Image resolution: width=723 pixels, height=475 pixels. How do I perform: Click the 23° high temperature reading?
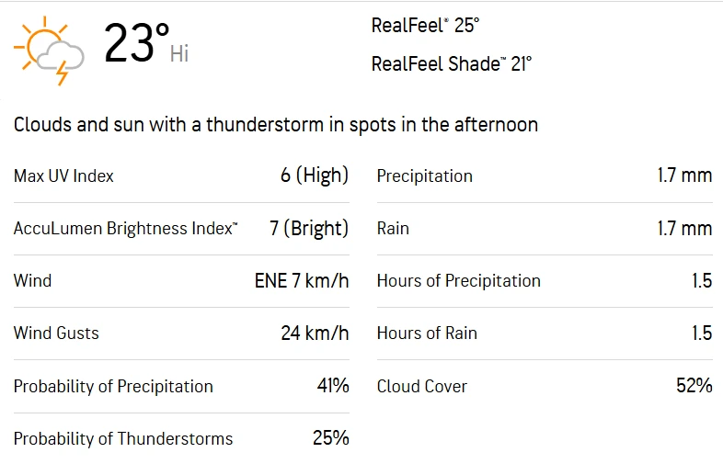point(136,43)
